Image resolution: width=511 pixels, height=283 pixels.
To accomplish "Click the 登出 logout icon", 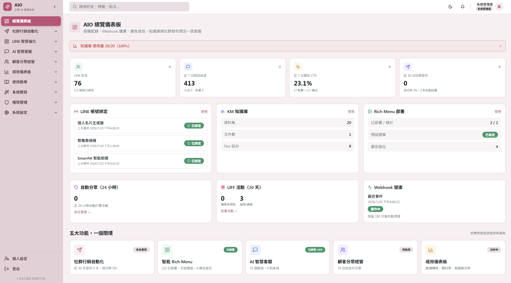I will [7, 269].
